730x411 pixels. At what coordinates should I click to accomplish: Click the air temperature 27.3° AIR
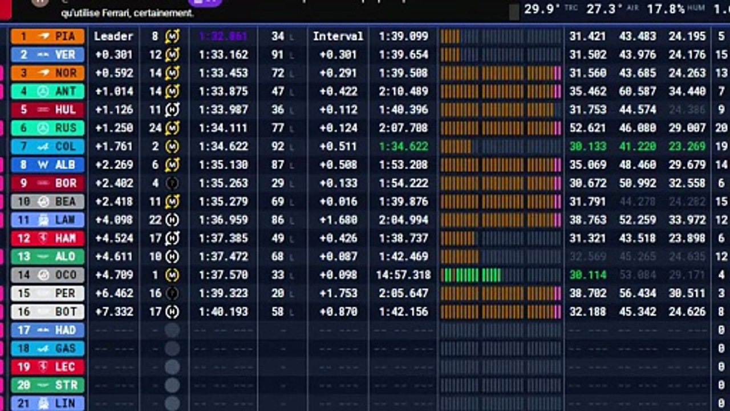pos(613,9)
